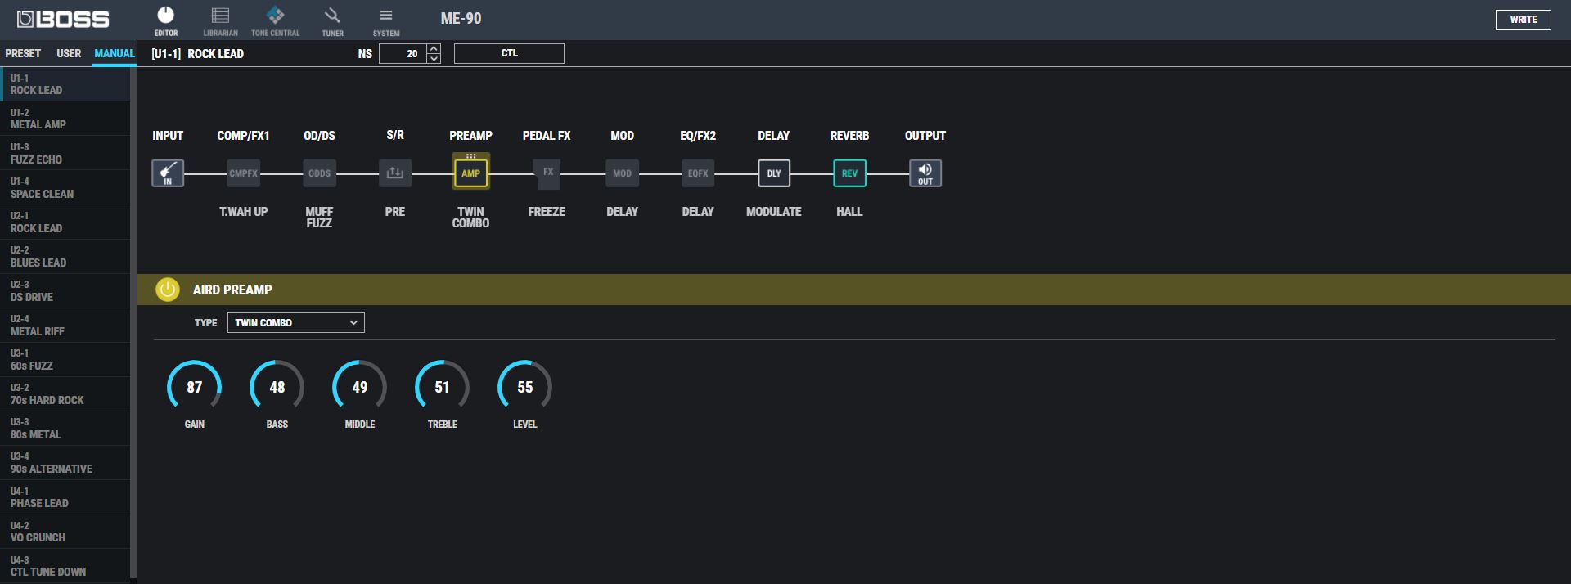Click the GAIN knob
1571x584 pixels.
194,387
